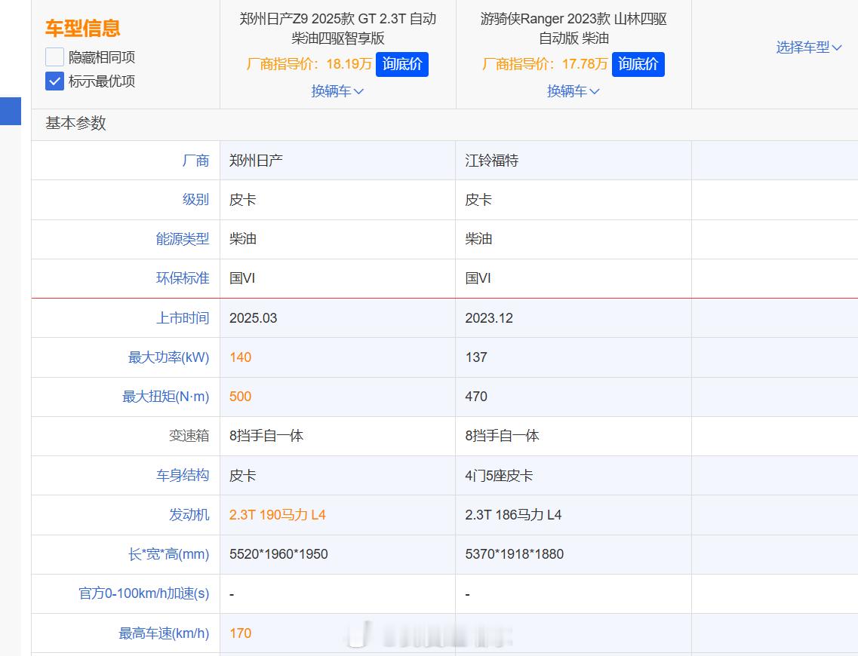Open the 选择车型 dropdown
Screen dimensions: 858x656
coord(809,48)
